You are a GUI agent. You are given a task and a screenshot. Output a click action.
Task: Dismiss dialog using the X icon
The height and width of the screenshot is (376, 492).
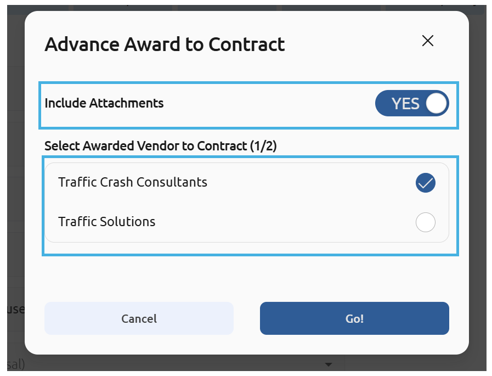[x=428, y=41]
